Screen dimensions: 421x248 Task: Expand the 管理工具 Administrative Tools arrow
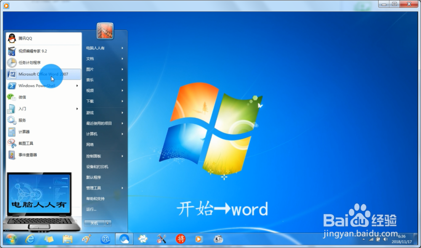122,188
